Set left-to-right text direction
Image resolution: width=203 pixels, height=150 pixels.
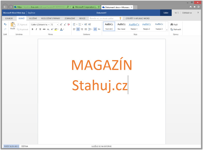point(95,29)
